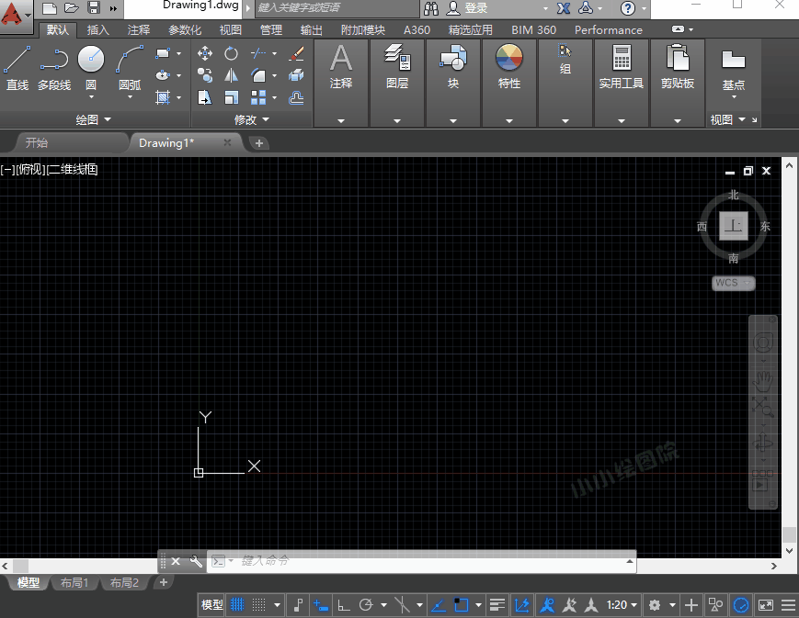Expand the 基点 base point dropdown

(734, 96)
